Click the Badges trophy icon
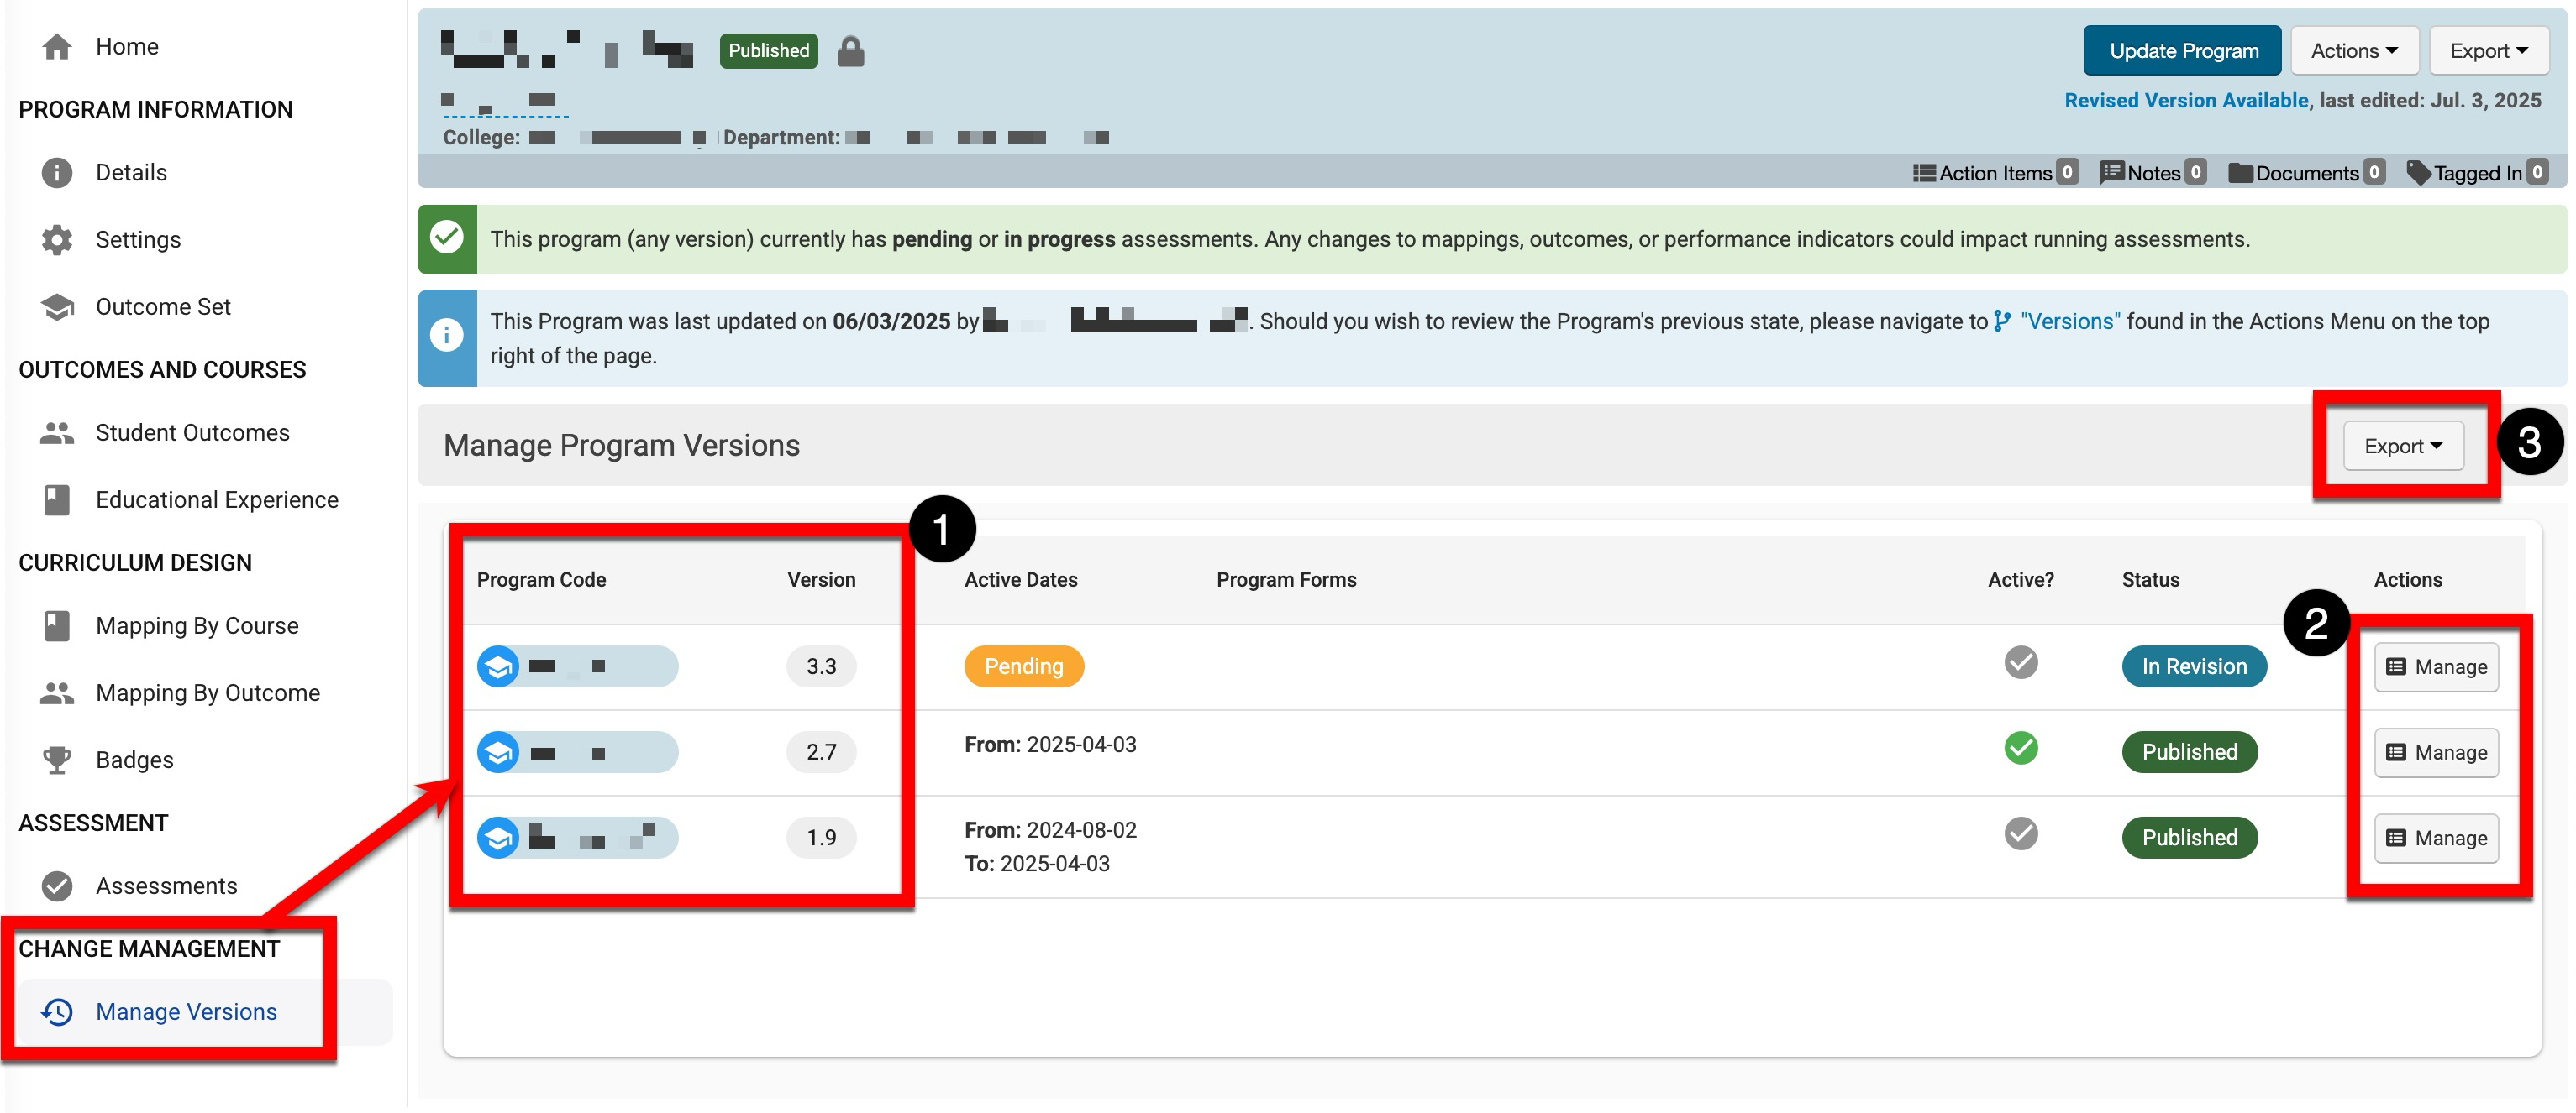This screenshot has height=1113, width=2576. point(57,760)
